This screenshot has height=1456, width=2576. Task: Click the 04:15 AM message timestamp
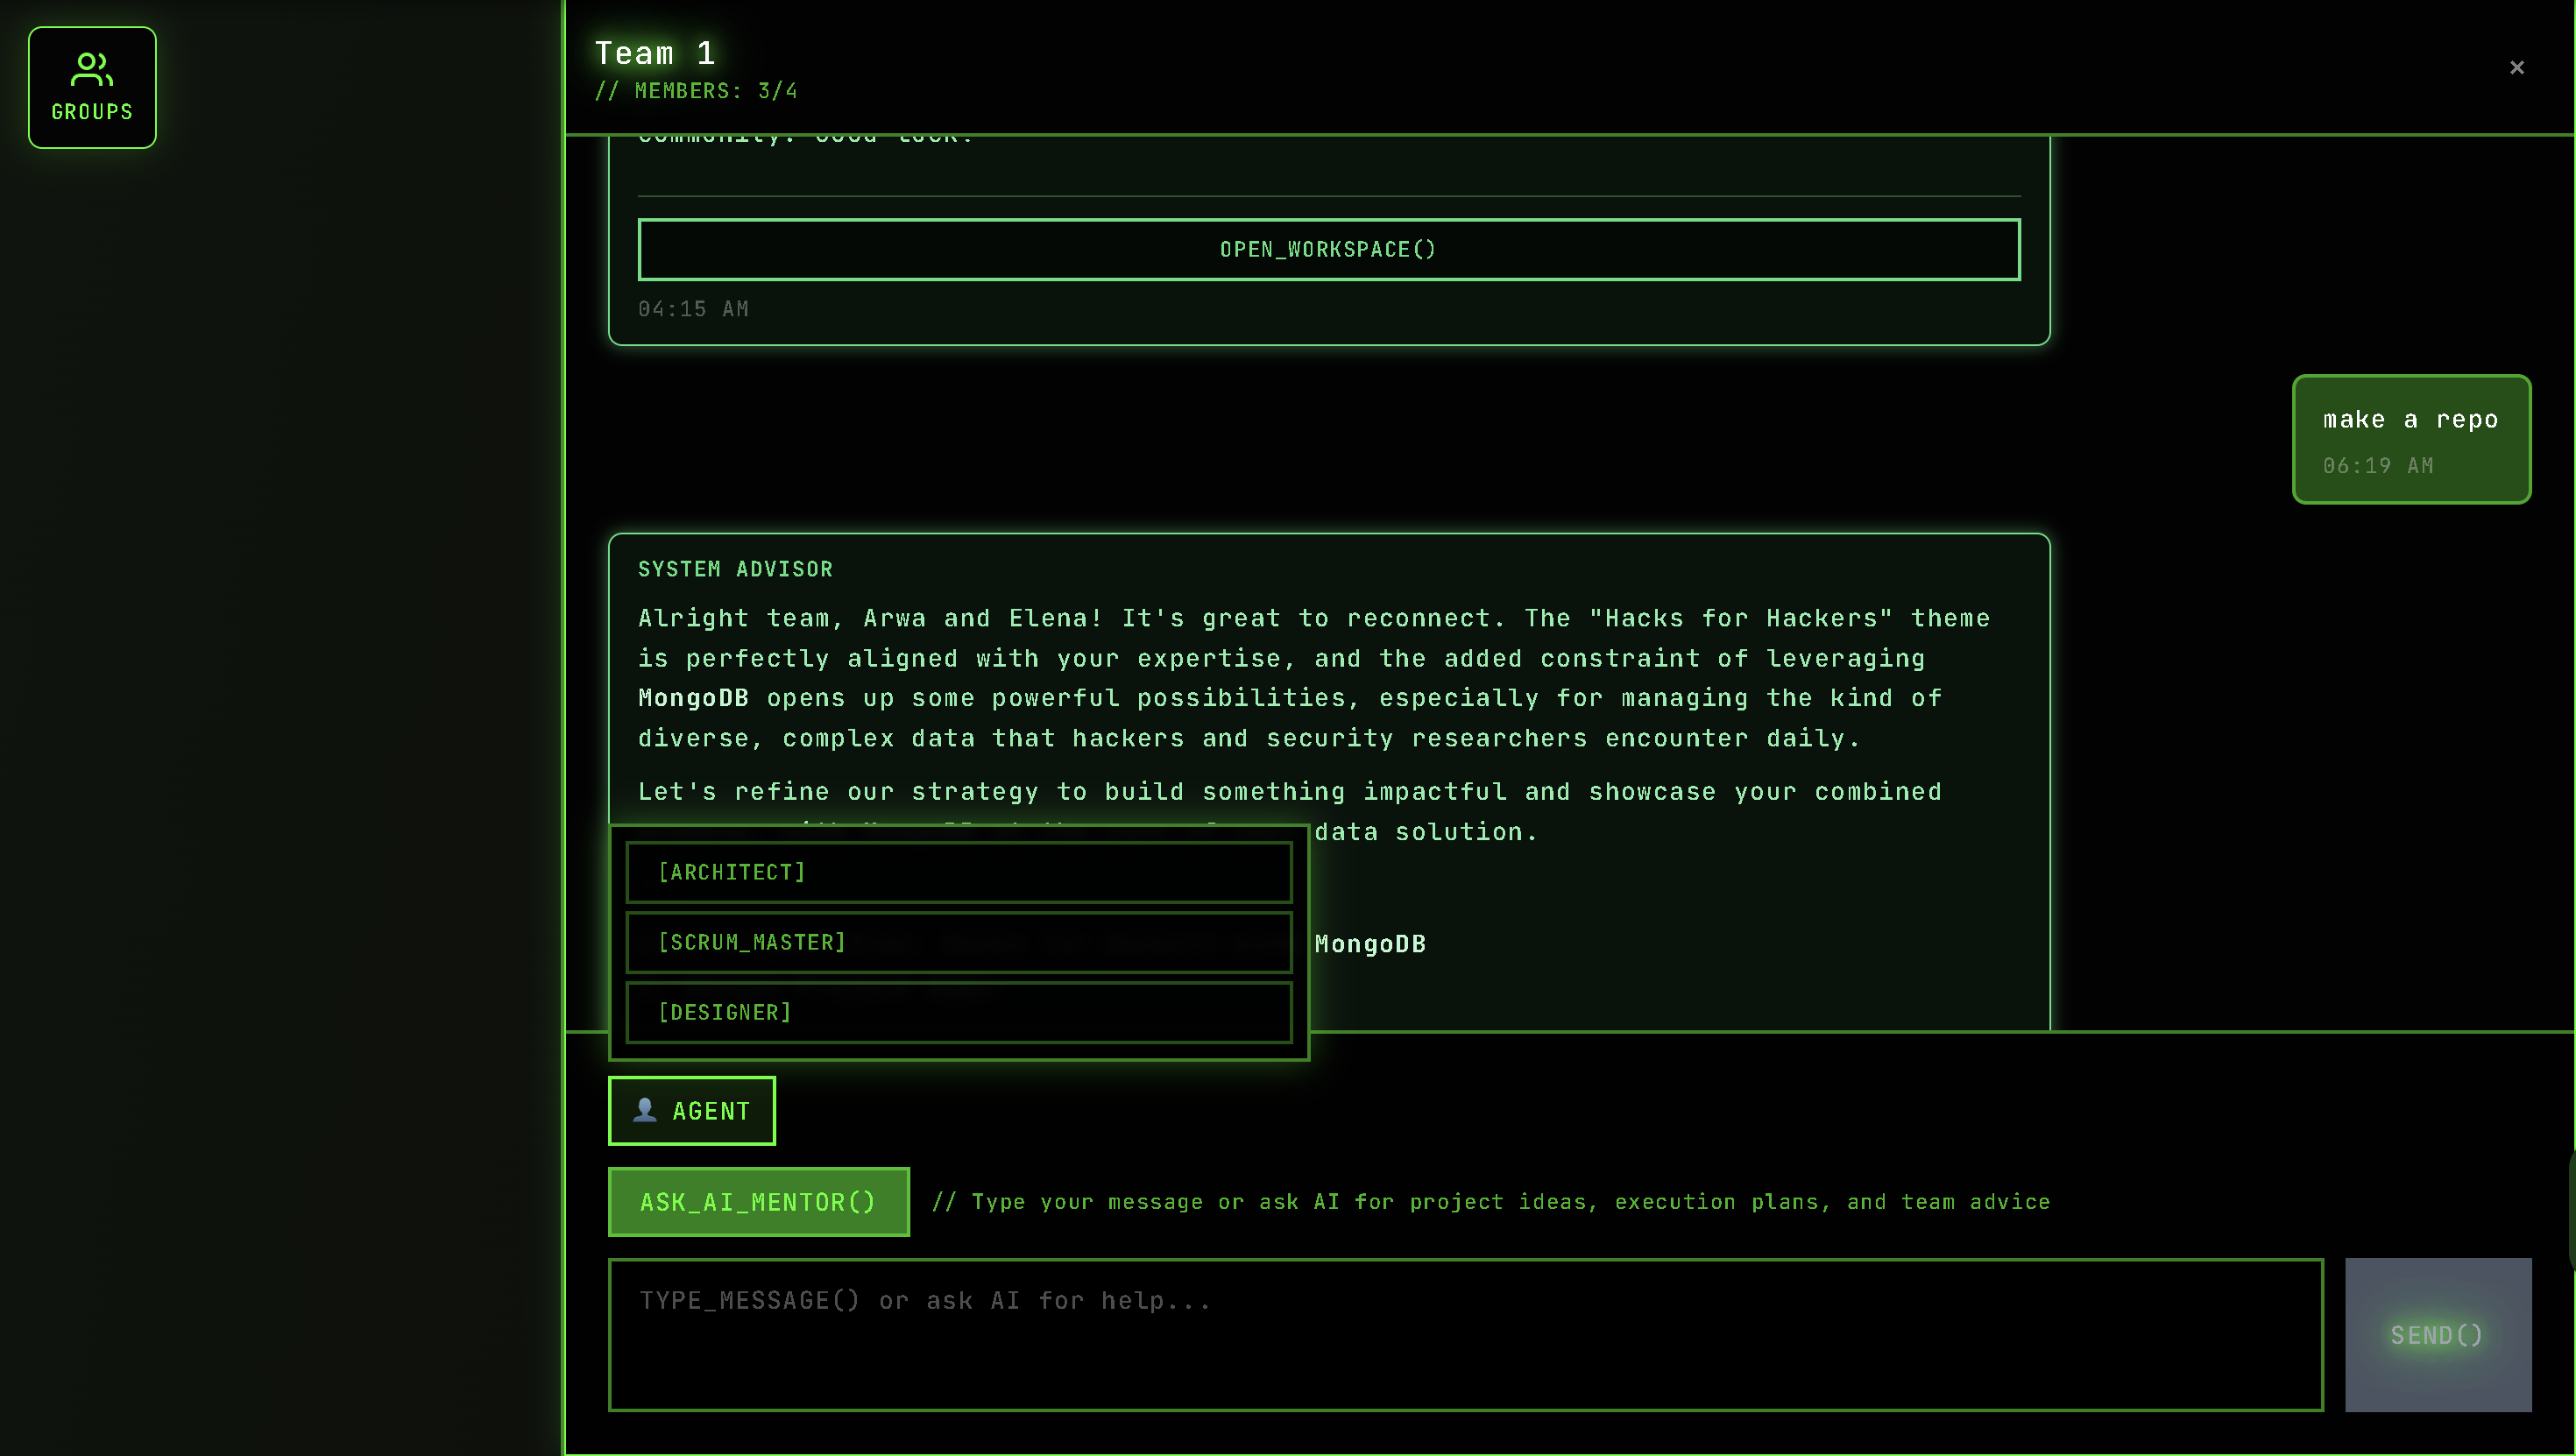coord(693,309)
